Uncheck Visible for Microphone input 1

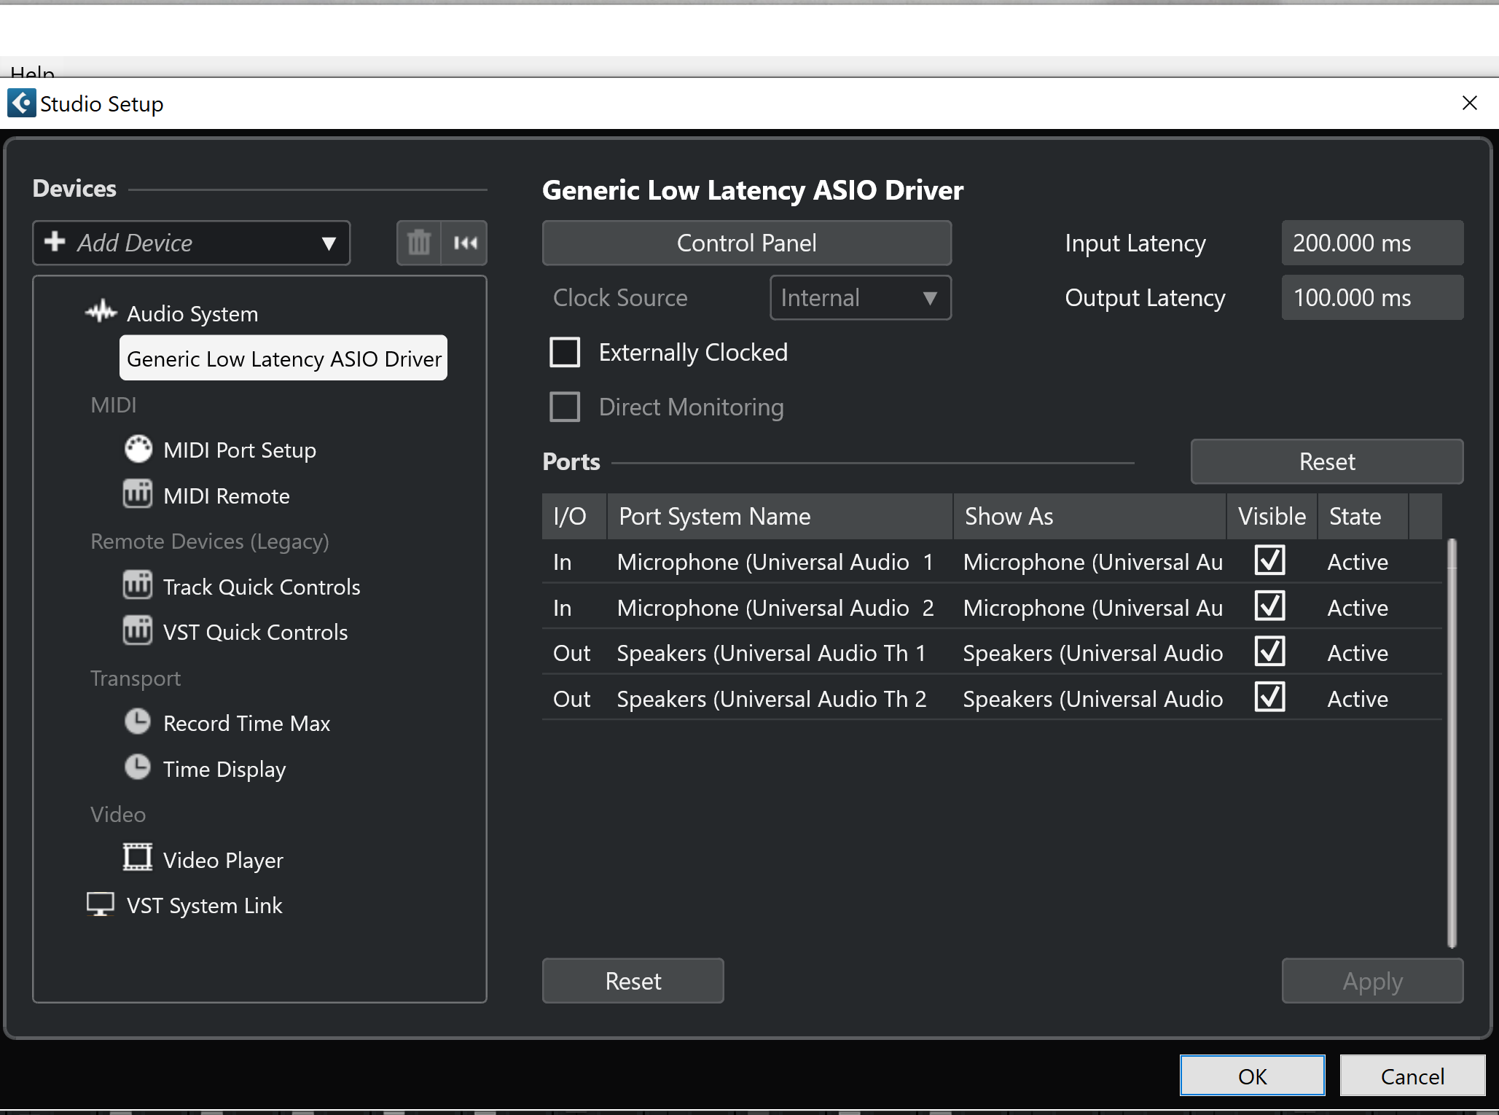tap(1269, 561)
